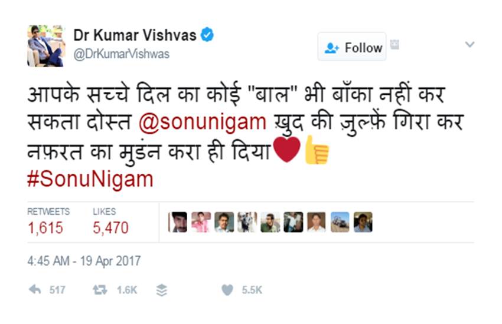Viewport: 502px width, 324px height.
Task: Open Dr Kumar Vishvas profile name
Action: [x=135, y=35]
